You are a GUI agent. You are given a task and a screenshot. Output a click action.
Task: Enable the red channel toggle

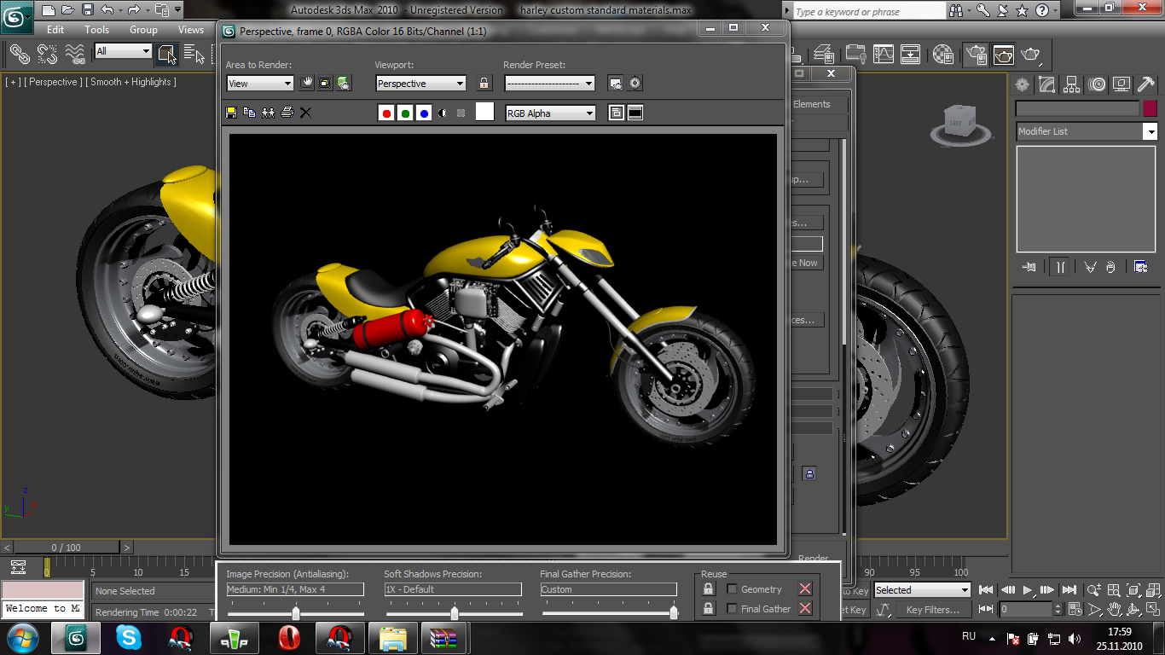point(386,113)
